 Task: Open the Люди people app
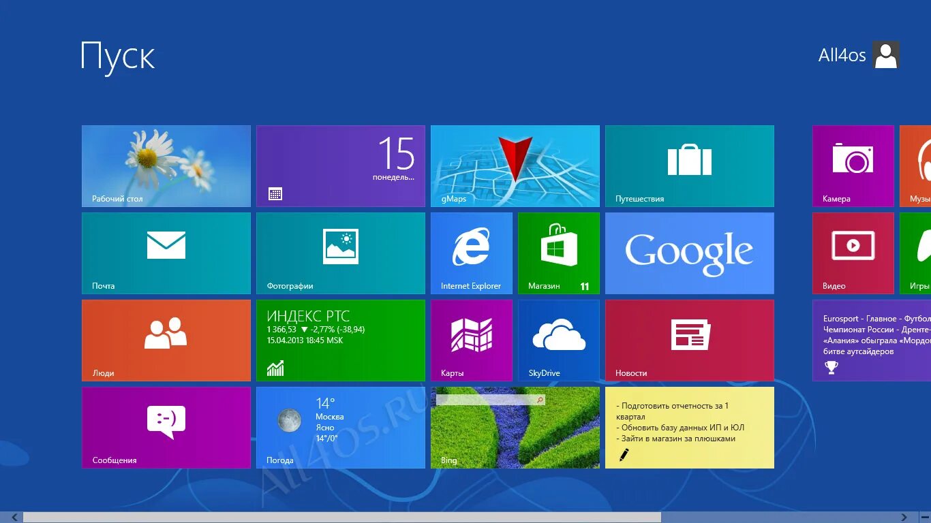click(166, 340)
